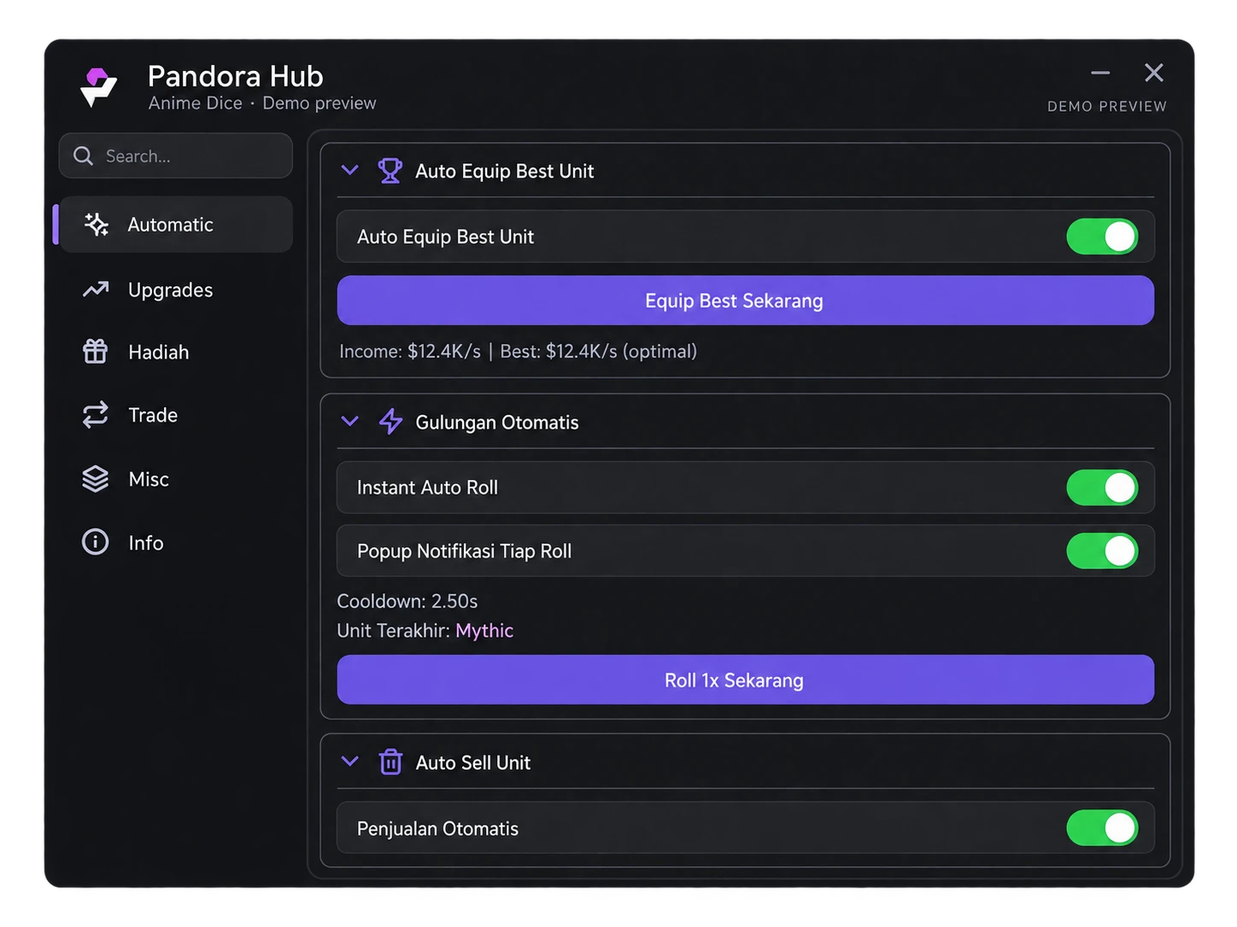Close the Pandora Hub window
Screen dimensions: 1237x927
point(1154,73)
